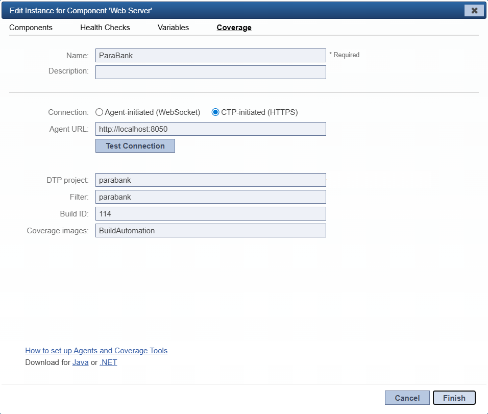Cancel the instance edit

pos(407,398)
